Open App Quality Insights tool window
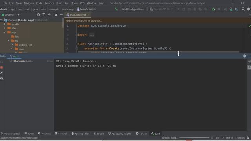Viewport: 251px width, 141px height. click(120, 134)
